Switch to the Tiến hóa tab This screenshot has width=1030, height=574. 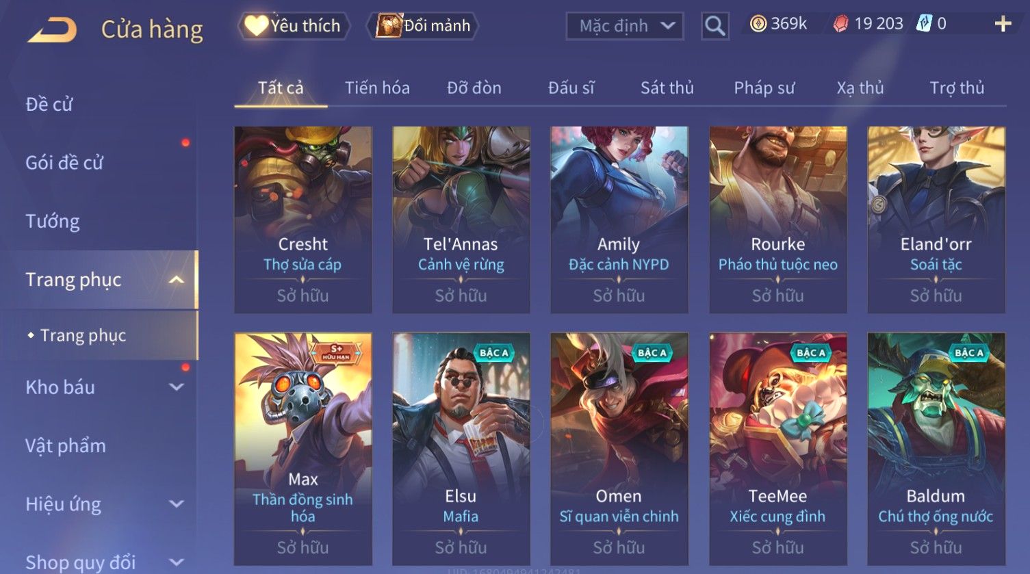pyautogui.click(x=377, y=88)
